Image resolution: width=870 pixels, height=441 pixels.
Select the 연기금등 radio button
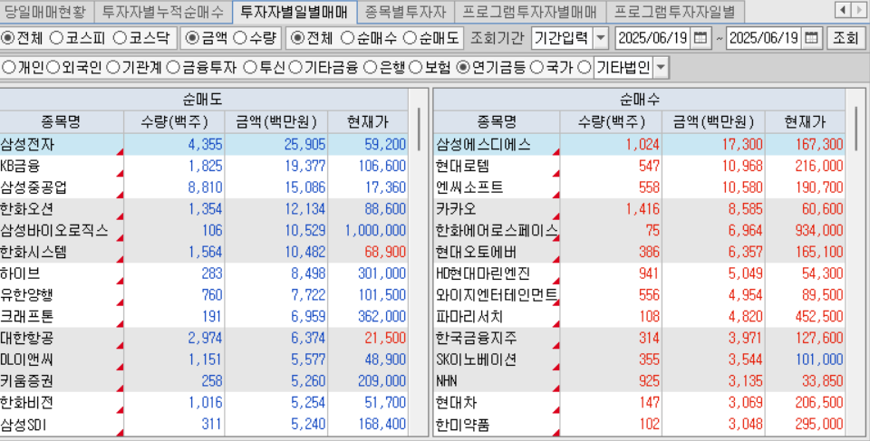tap(463, 68)
